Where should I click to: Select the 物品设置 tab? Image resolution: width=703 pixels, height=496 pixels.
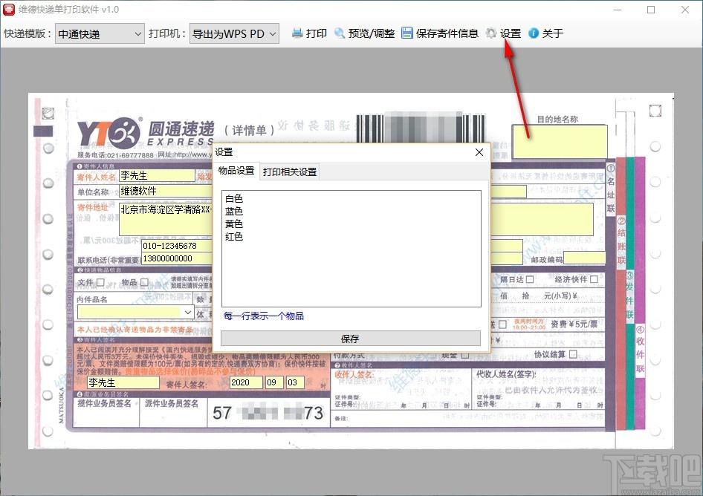[x=236, y=171]
